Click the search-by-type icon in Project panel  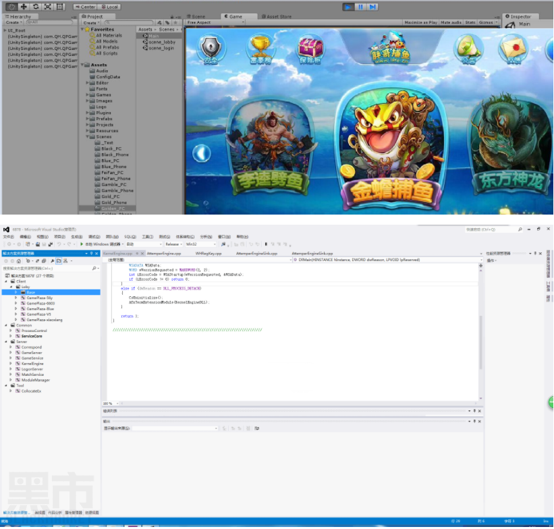tap(160, 23)
